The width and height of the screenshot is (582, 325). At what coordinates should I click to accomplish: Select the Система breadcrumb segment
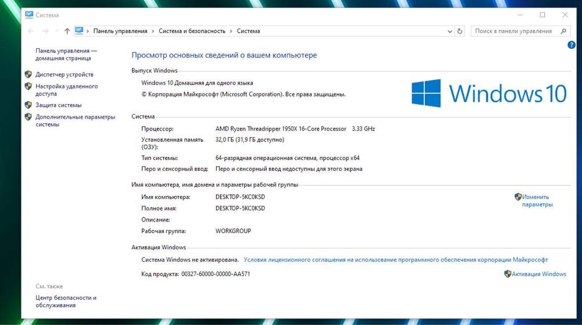(x=249, y=31)
